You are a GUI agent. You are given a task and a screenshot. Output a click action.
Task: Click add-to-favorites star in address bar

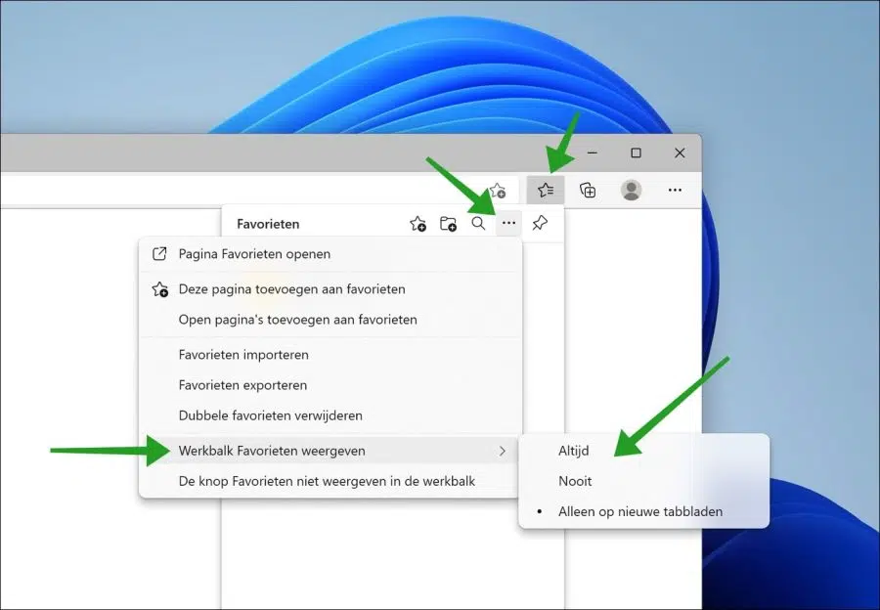[x=498, y=191]
